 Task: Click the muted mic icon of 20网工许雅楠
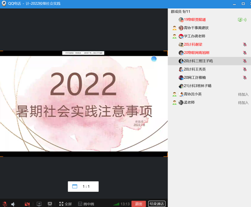[245, 78]
